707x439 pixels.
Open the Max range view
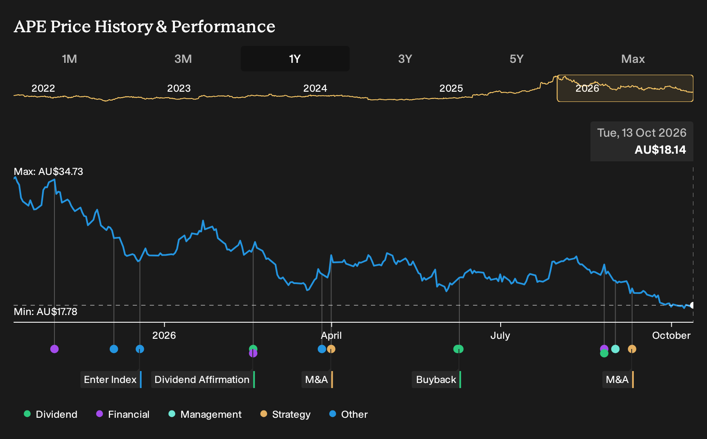pos(633,59)
